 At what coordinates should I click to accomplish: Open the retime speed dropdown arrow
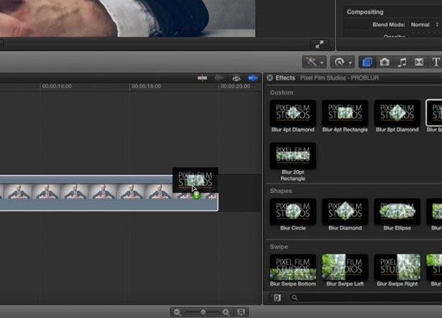[350, 62]
